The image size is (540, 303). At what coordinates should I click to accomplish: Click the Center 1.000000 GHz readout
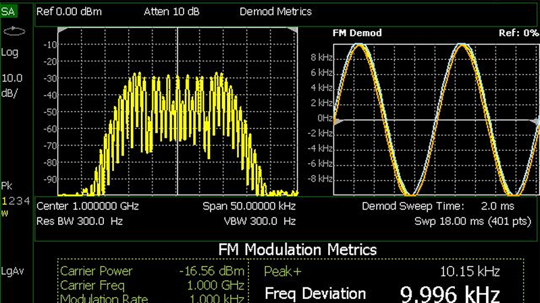pos(88,206)
